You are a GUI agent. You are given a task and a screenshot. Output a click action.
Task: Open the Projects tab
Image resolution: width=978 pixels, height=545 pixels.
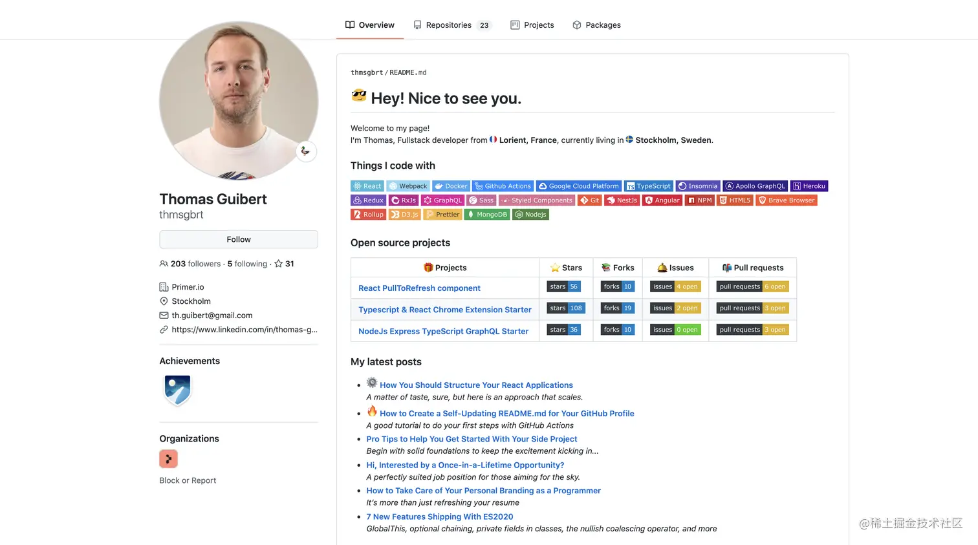tap(532, 25)
